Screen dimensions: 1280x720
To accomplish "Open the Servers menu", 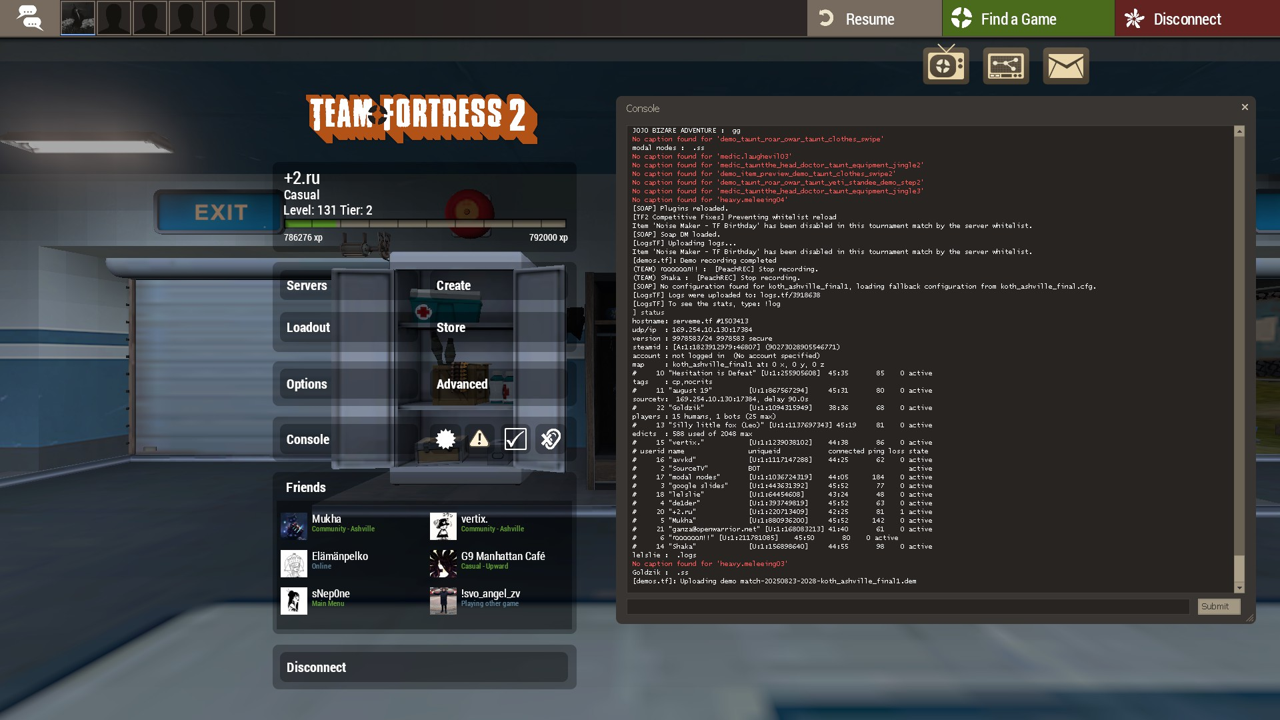I will point(307,285).
